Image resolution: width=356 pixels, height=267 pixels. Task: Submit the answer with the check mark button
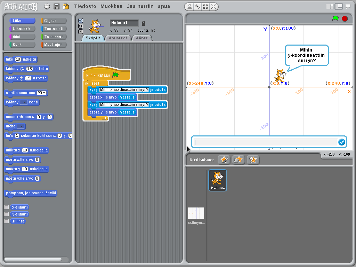[x=342, y=142]
